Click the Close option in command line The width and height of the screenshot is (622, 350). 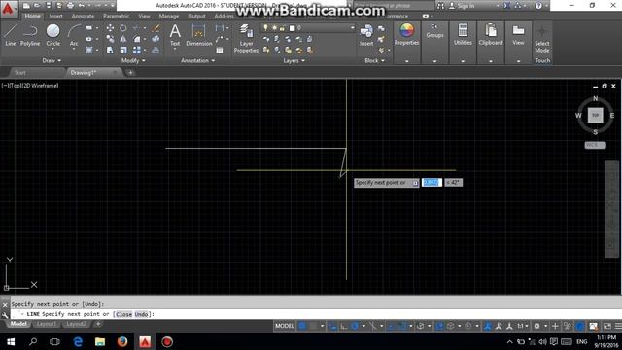point(123,314)
